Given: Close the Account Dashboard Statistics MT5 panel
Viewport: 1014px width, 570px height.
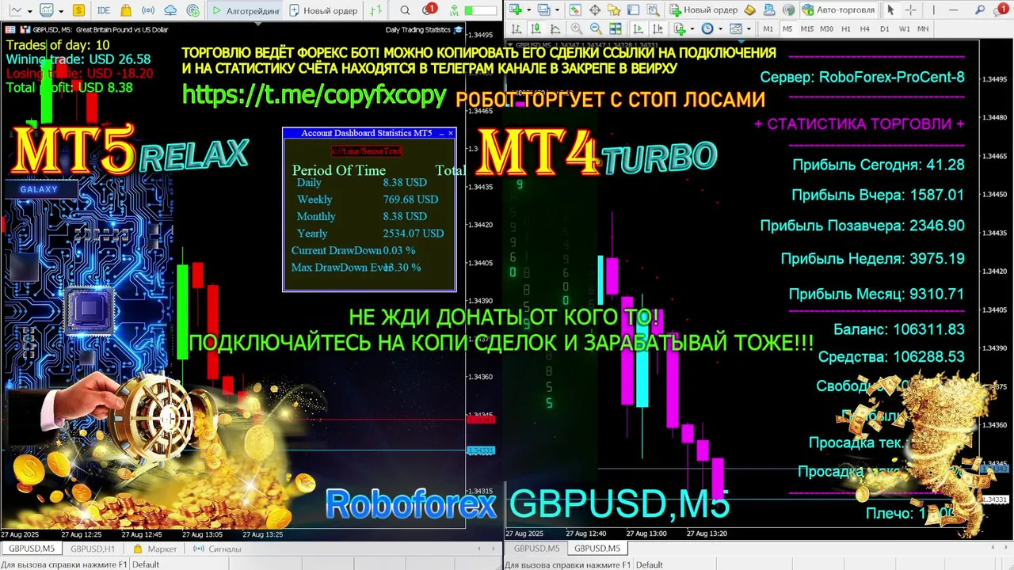Looking at the screenshot, I should pyautogui.click(x=452, y=133).
